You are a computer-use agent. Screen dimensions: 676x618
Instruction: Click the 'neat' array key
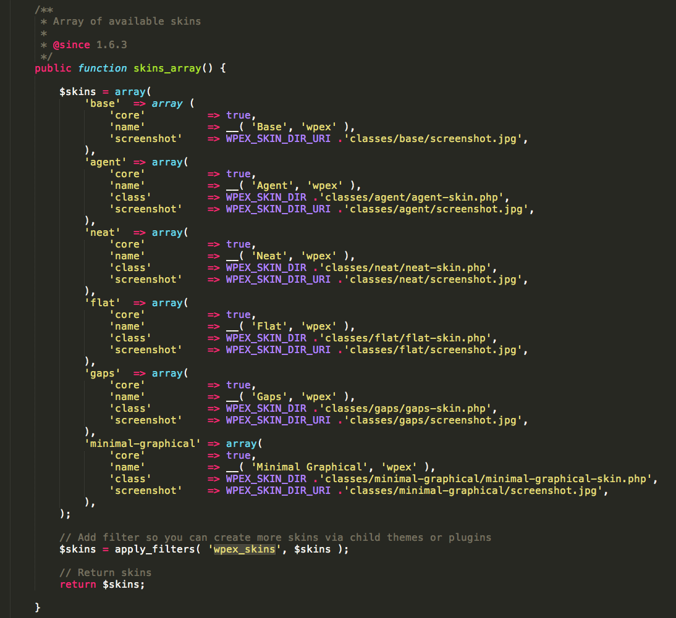pyautogui.click(x=103, y=232)
